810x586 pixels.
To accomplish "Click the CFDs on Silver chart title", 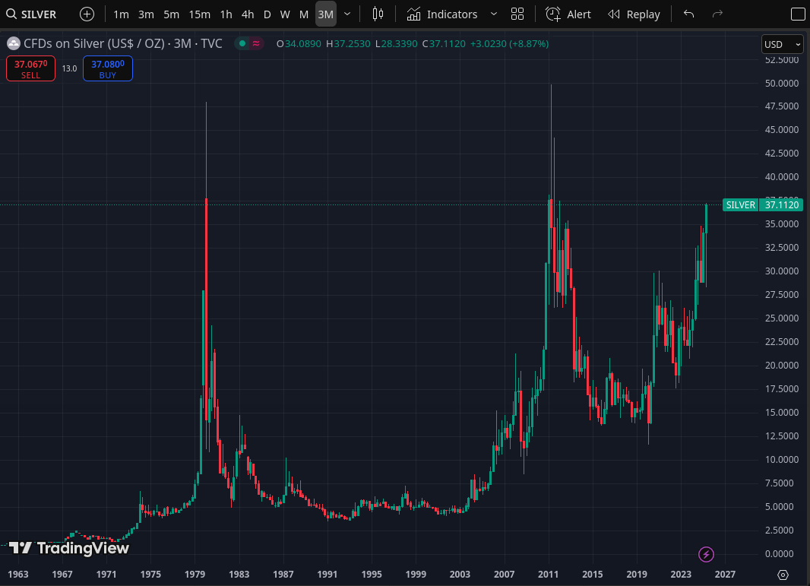I will point(123,44).
